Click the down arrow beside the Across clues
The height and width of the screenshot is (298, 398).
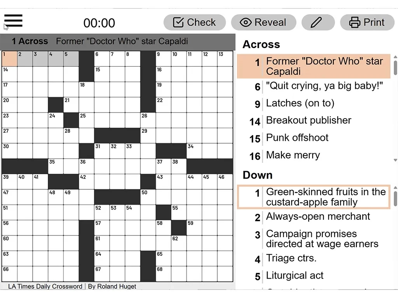395,159
